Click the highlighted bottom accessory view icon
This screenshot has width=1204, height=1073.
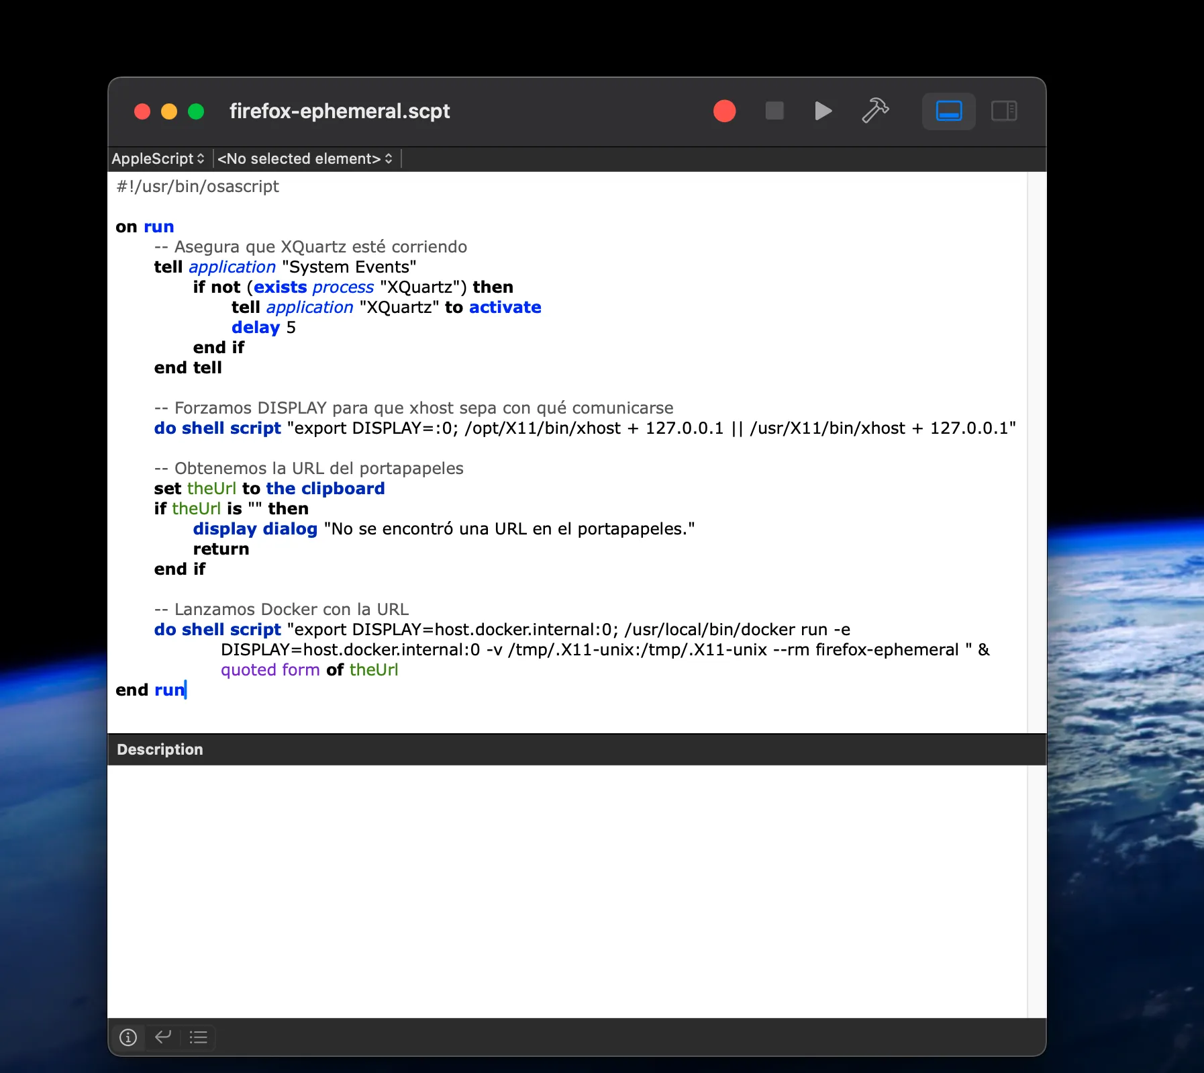point(948,111)
